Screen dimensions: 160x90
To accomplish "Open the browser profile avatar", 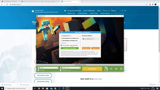I will [x=155, y=4].
